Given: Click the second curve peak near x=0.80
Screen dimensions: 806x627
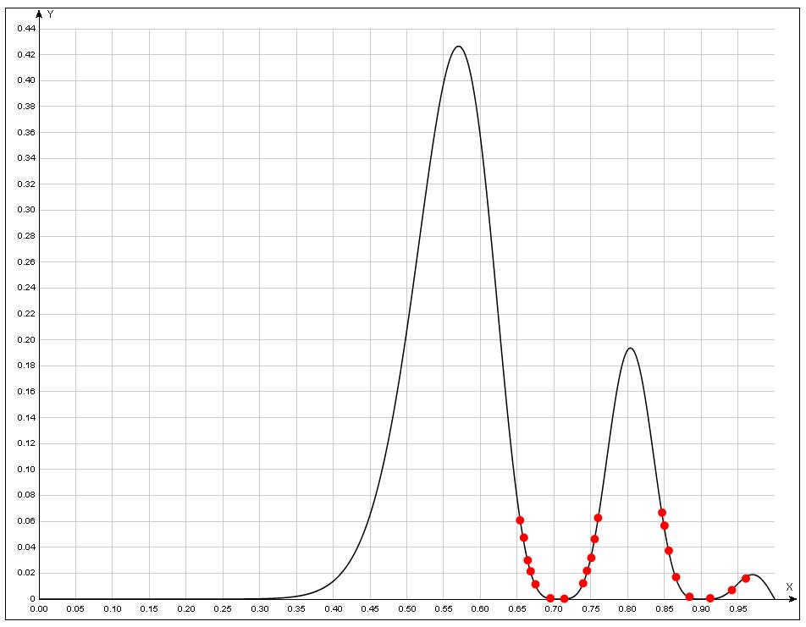Looking at the screenshot, I should [630, 348].
